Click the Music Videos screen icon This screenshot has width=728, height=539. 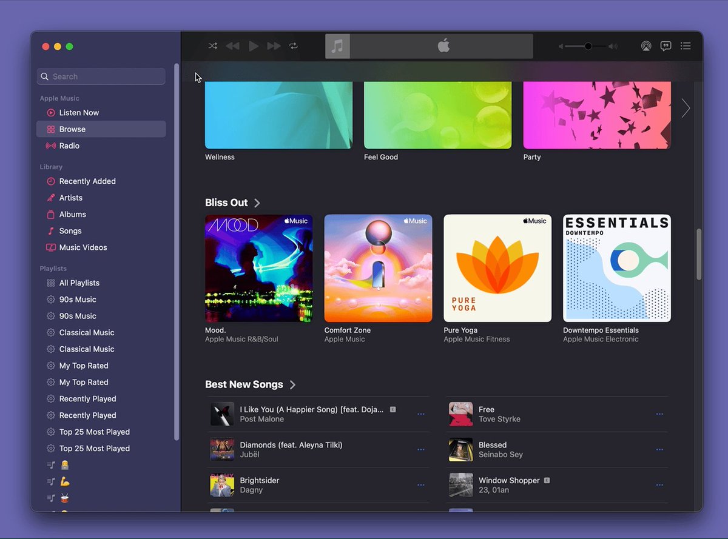pyautogui.click(x=51, y=247)
